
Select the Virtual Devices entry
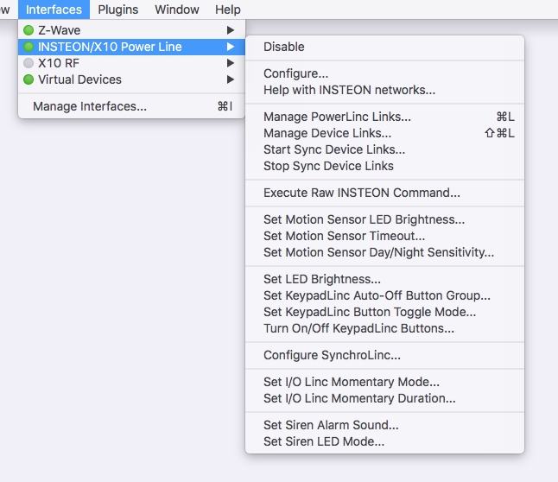tap(131, 79)
